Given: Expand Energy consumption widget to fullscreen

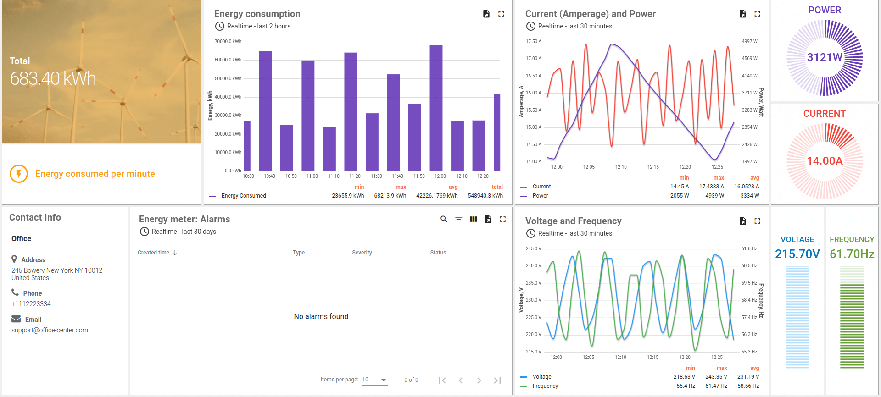Looking at the screenshot, I should tap(501, 14).
